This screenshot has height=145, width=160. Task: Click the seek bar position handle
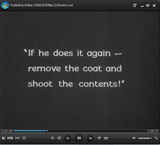pos(48,131)
